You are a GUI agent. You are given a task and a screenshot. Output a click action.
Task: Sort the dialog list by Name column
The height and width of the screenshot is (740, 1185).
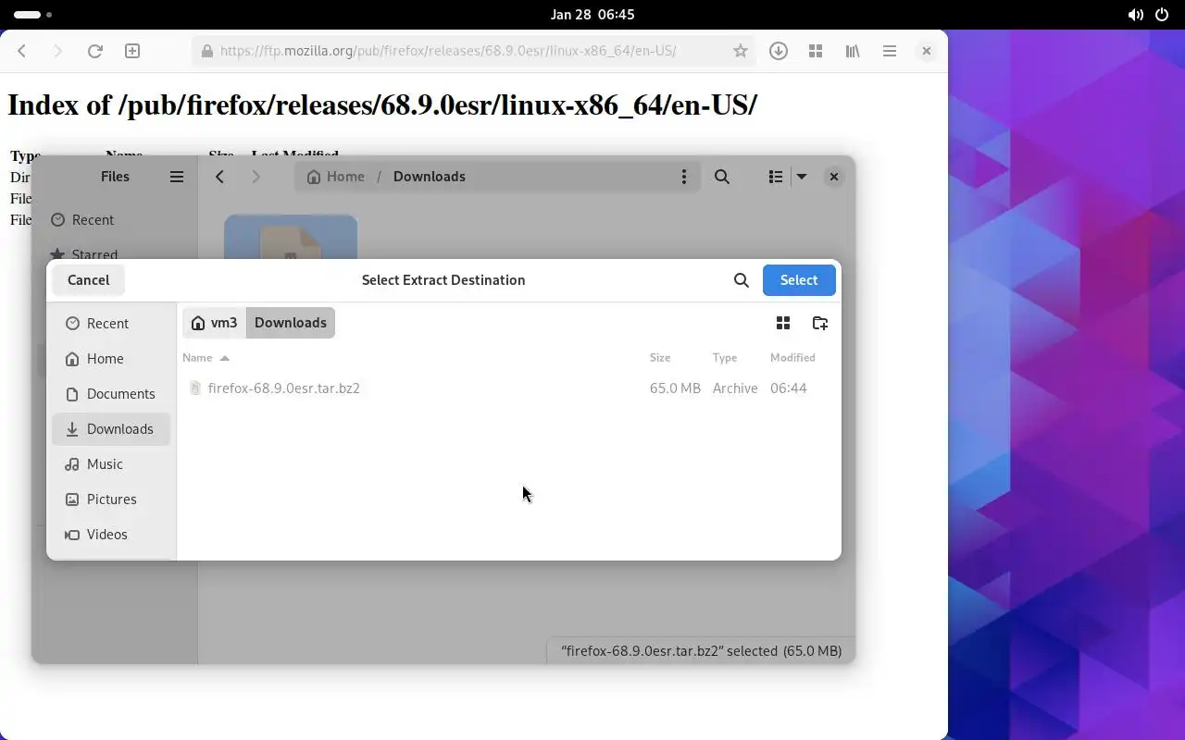click(x=206, y=357)
